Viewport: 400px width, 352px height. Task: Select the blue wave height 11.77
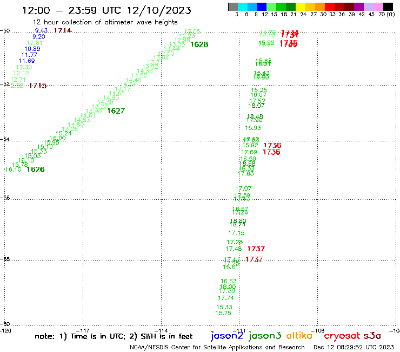click(x=29, y=55)
